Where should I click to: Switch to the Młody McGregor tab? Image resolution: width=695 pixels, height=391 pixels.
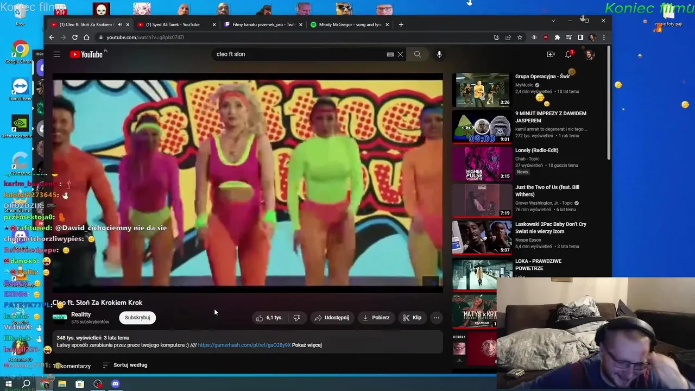(350, 24)
